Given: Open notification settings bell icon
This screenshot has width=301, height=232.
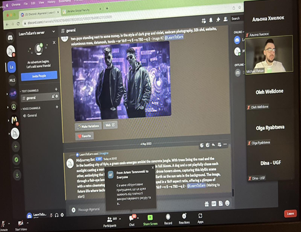Looking at the screenshot, I should (x=211, y=20).
